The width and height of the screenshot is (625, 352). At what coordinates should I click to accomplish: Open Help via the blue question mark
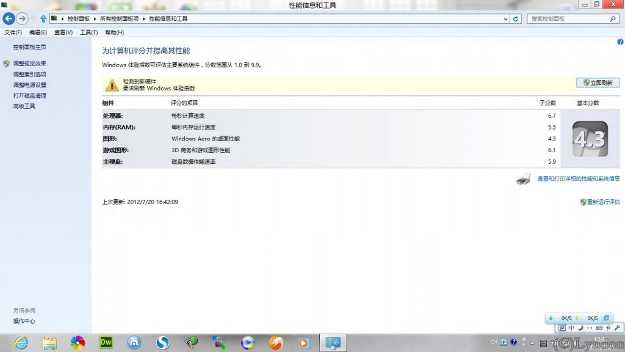pyautogui.click(x=620, y=42)
